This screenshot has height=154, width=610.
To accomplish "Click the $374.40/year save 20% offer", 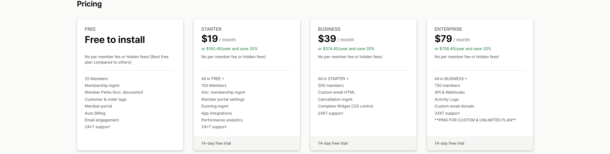I will [346, 49].
